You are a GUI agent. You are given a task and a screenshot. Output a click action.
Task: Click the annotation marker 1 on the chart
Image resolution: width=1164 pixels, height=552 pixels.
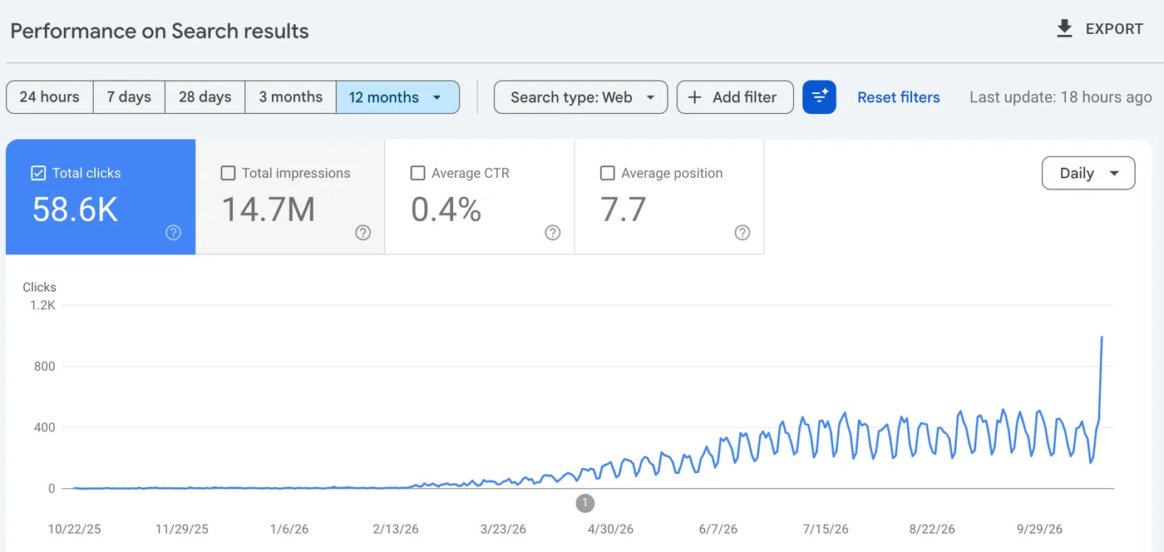coord(585,503)
